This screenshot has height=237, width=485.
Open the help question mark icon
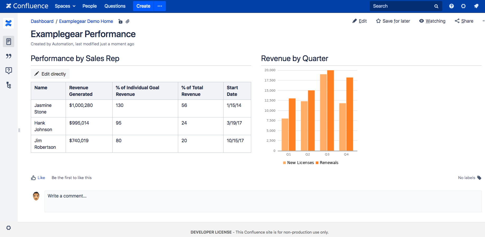pyautogui.click(x=452, y=6)
